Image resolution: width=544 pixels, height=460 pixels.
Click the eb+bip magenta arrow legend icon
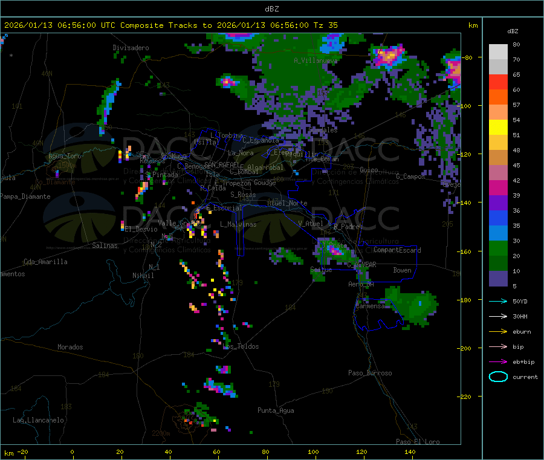(x=498, y=362)
